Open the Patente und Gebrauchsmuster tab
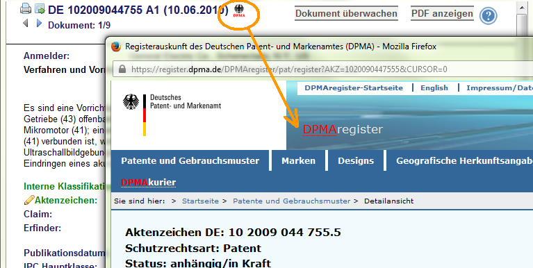The height and width of the screenshot is (268, 533). (x=190, y=160)
